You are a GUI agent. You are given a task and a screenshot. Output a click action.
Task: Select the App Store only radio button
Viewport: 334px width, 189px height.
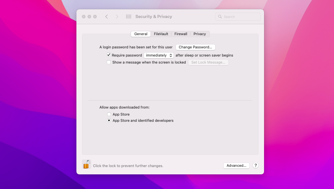(109, 114)
